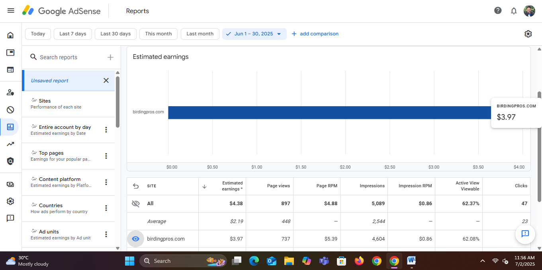Open Optimization trending arrow icon

pos(10,144)
